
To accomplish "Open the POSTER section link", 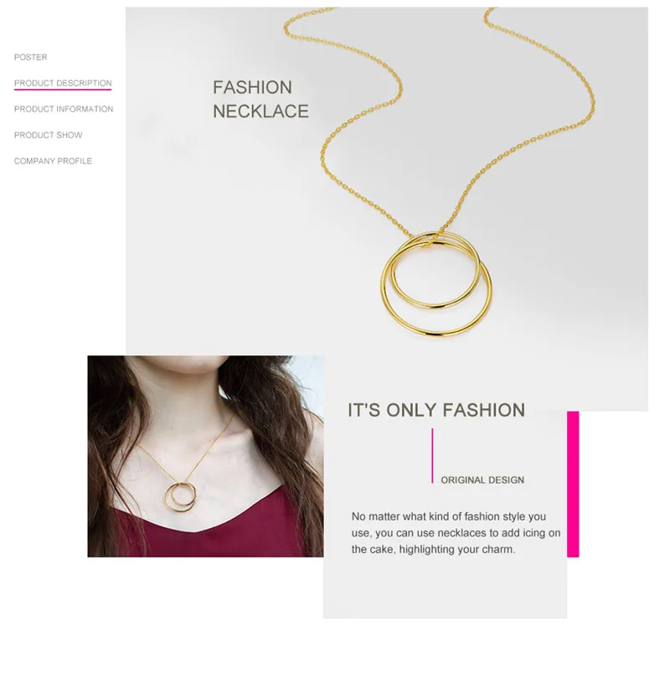I will [x=30, y=57].
